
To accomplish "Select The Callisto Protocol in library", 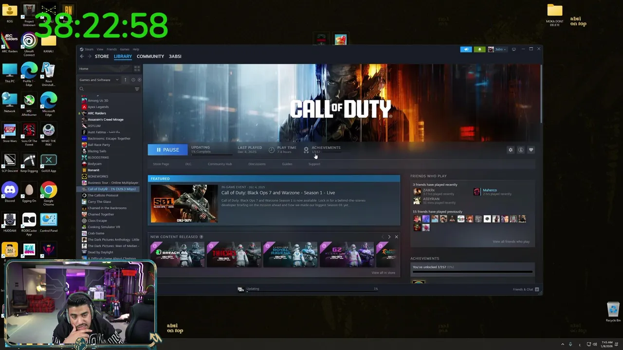I will 103,195.
